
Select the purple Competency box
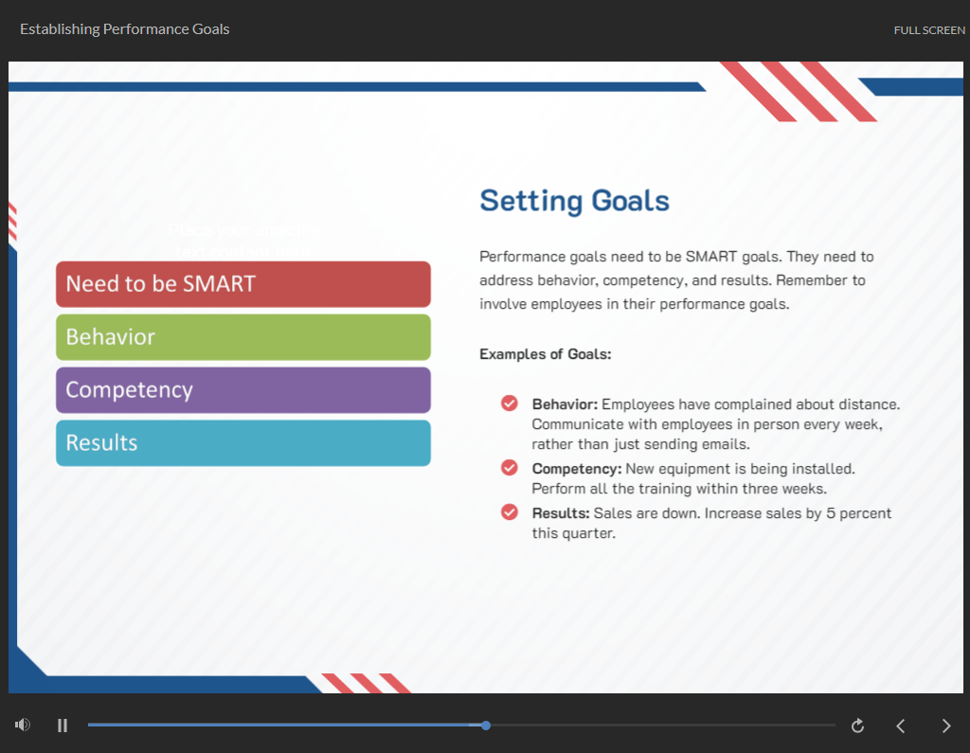(243, 390)
